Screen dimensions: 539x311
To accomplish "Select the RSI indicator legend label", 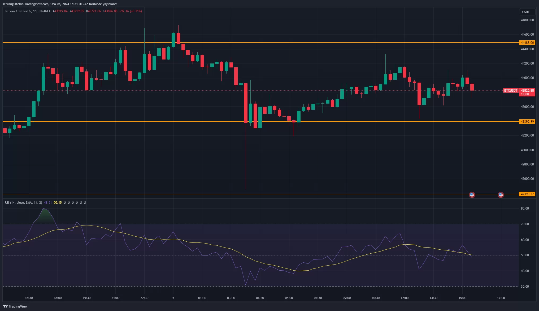I will click(23, 203).
